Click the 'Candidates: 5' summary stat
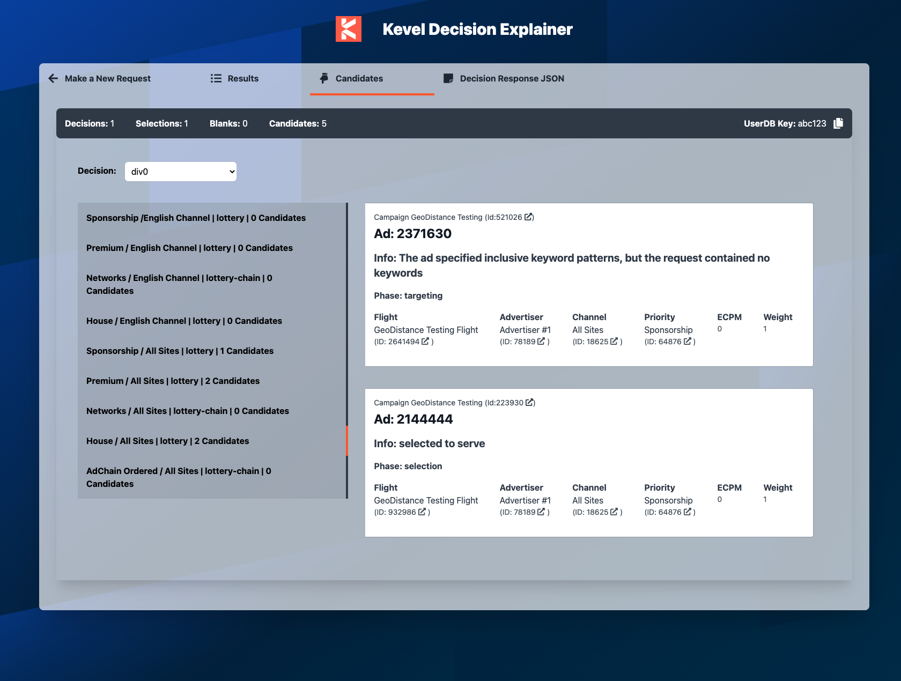 [298, 123]
